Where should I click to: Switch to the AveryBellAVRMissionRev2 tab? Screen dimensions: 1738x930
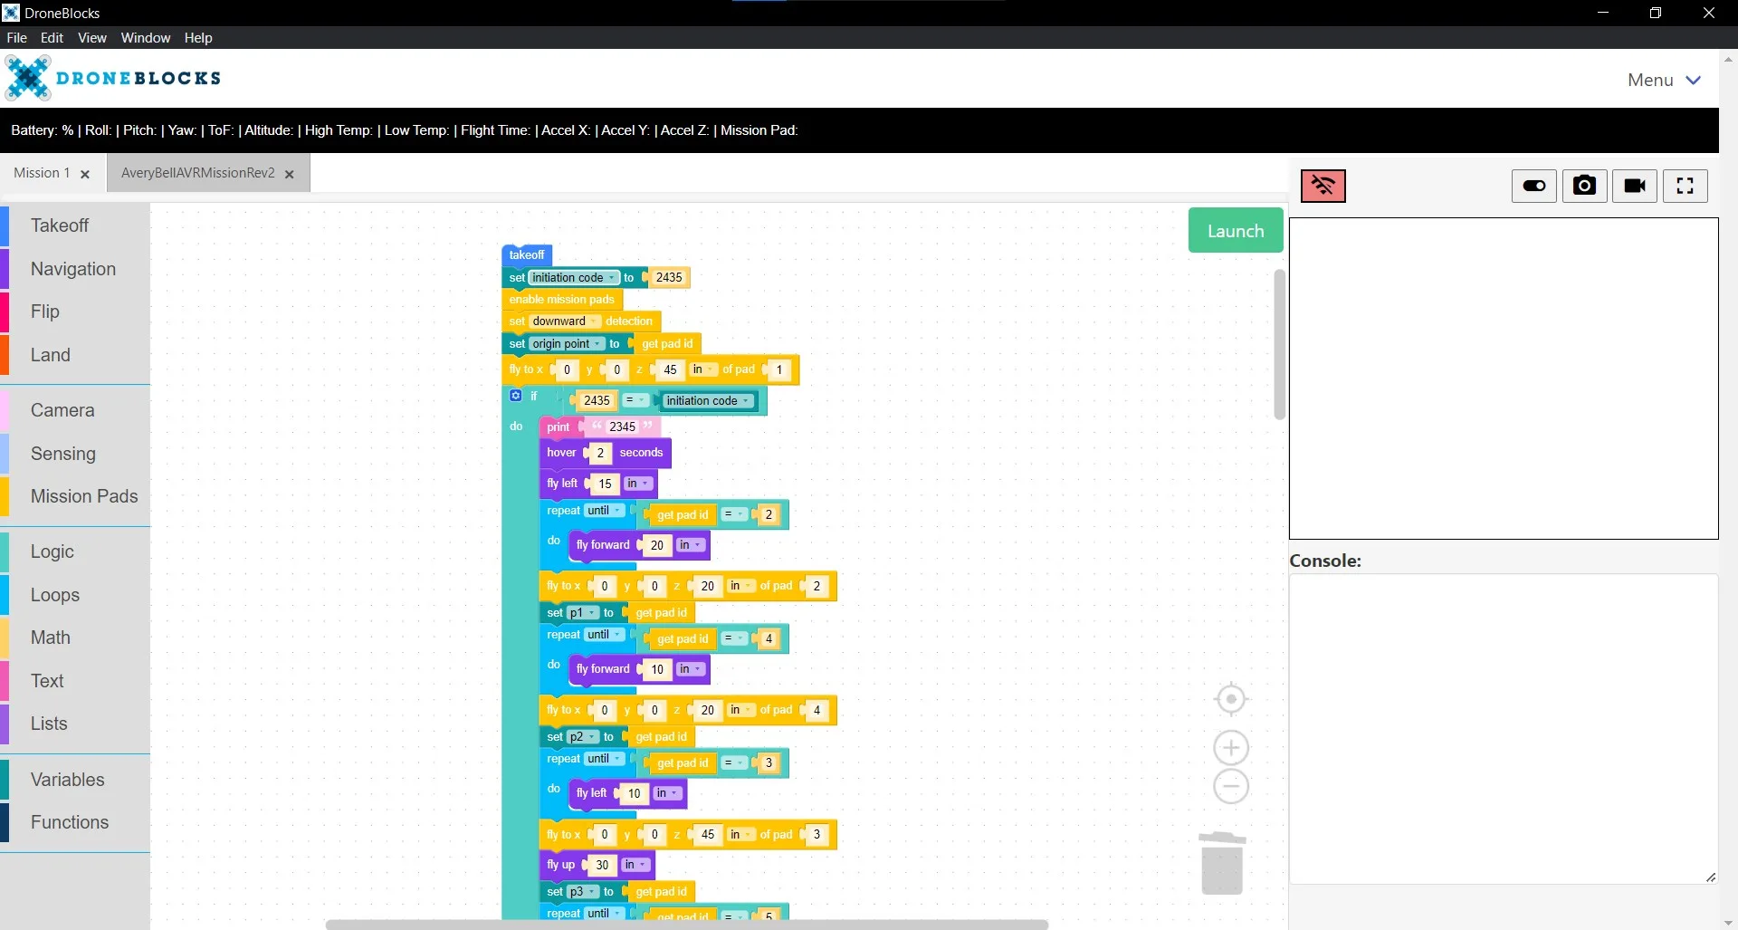click(x=198, y=173)
